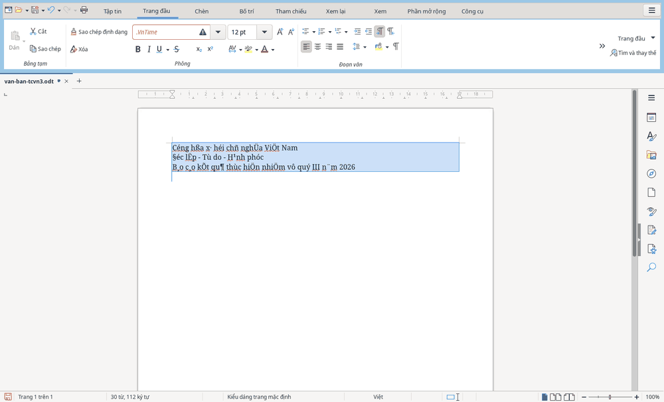Click the vertical scrollbar of document

[634, 172]
